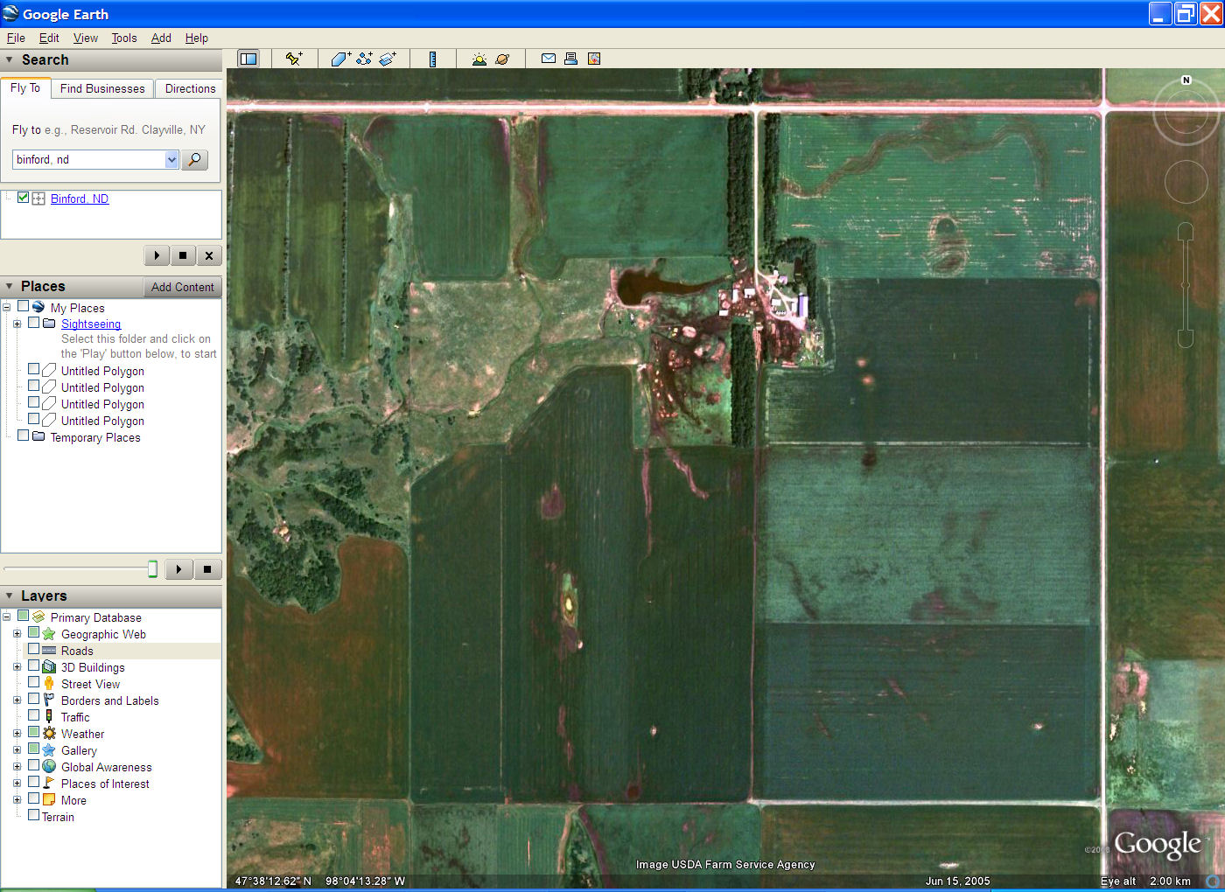Open the Binford, ND result link
The width and height of the screenshot is (1225, 892).
pyautogui.click(x=80, y=199)
